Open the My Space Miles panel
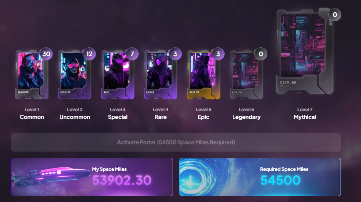This screenshot has width=361, height=202. [x=92, y=177]
